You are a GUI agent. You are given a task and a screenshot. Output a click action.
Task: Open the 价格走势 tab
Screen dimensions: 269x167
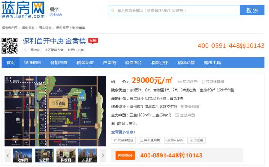pyautogui.click(x=59, y=63)
